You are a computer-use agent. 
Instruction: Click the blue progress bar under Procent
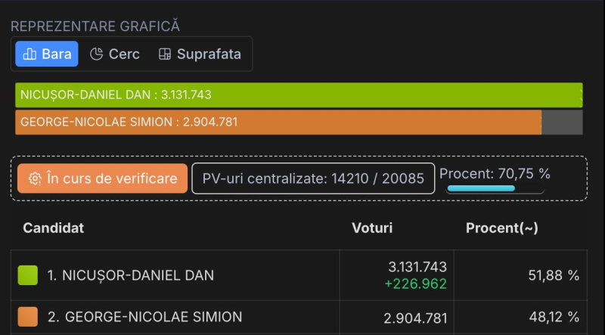pyautogui.click(x=481, y=188)
